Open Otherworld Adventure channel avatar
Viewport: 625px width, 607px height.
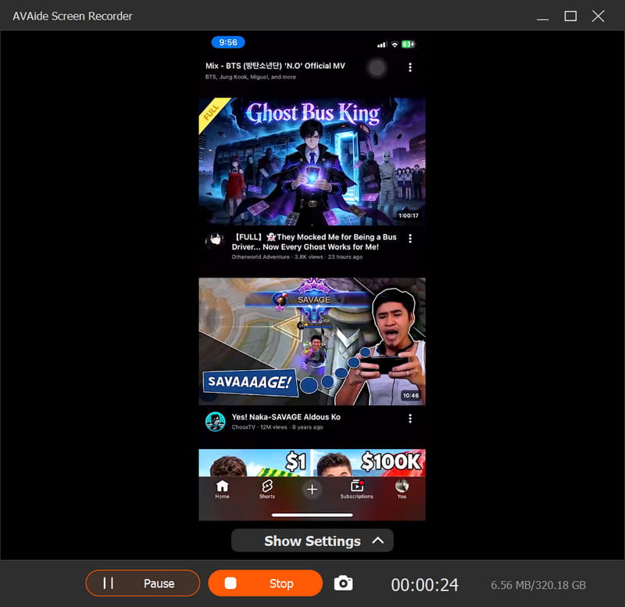(216, 241)
